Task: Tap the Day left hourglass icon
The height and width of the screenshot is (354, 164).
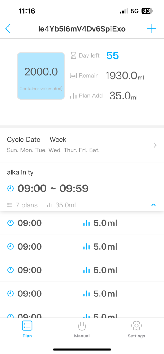Action: click(x=73, y=55)
